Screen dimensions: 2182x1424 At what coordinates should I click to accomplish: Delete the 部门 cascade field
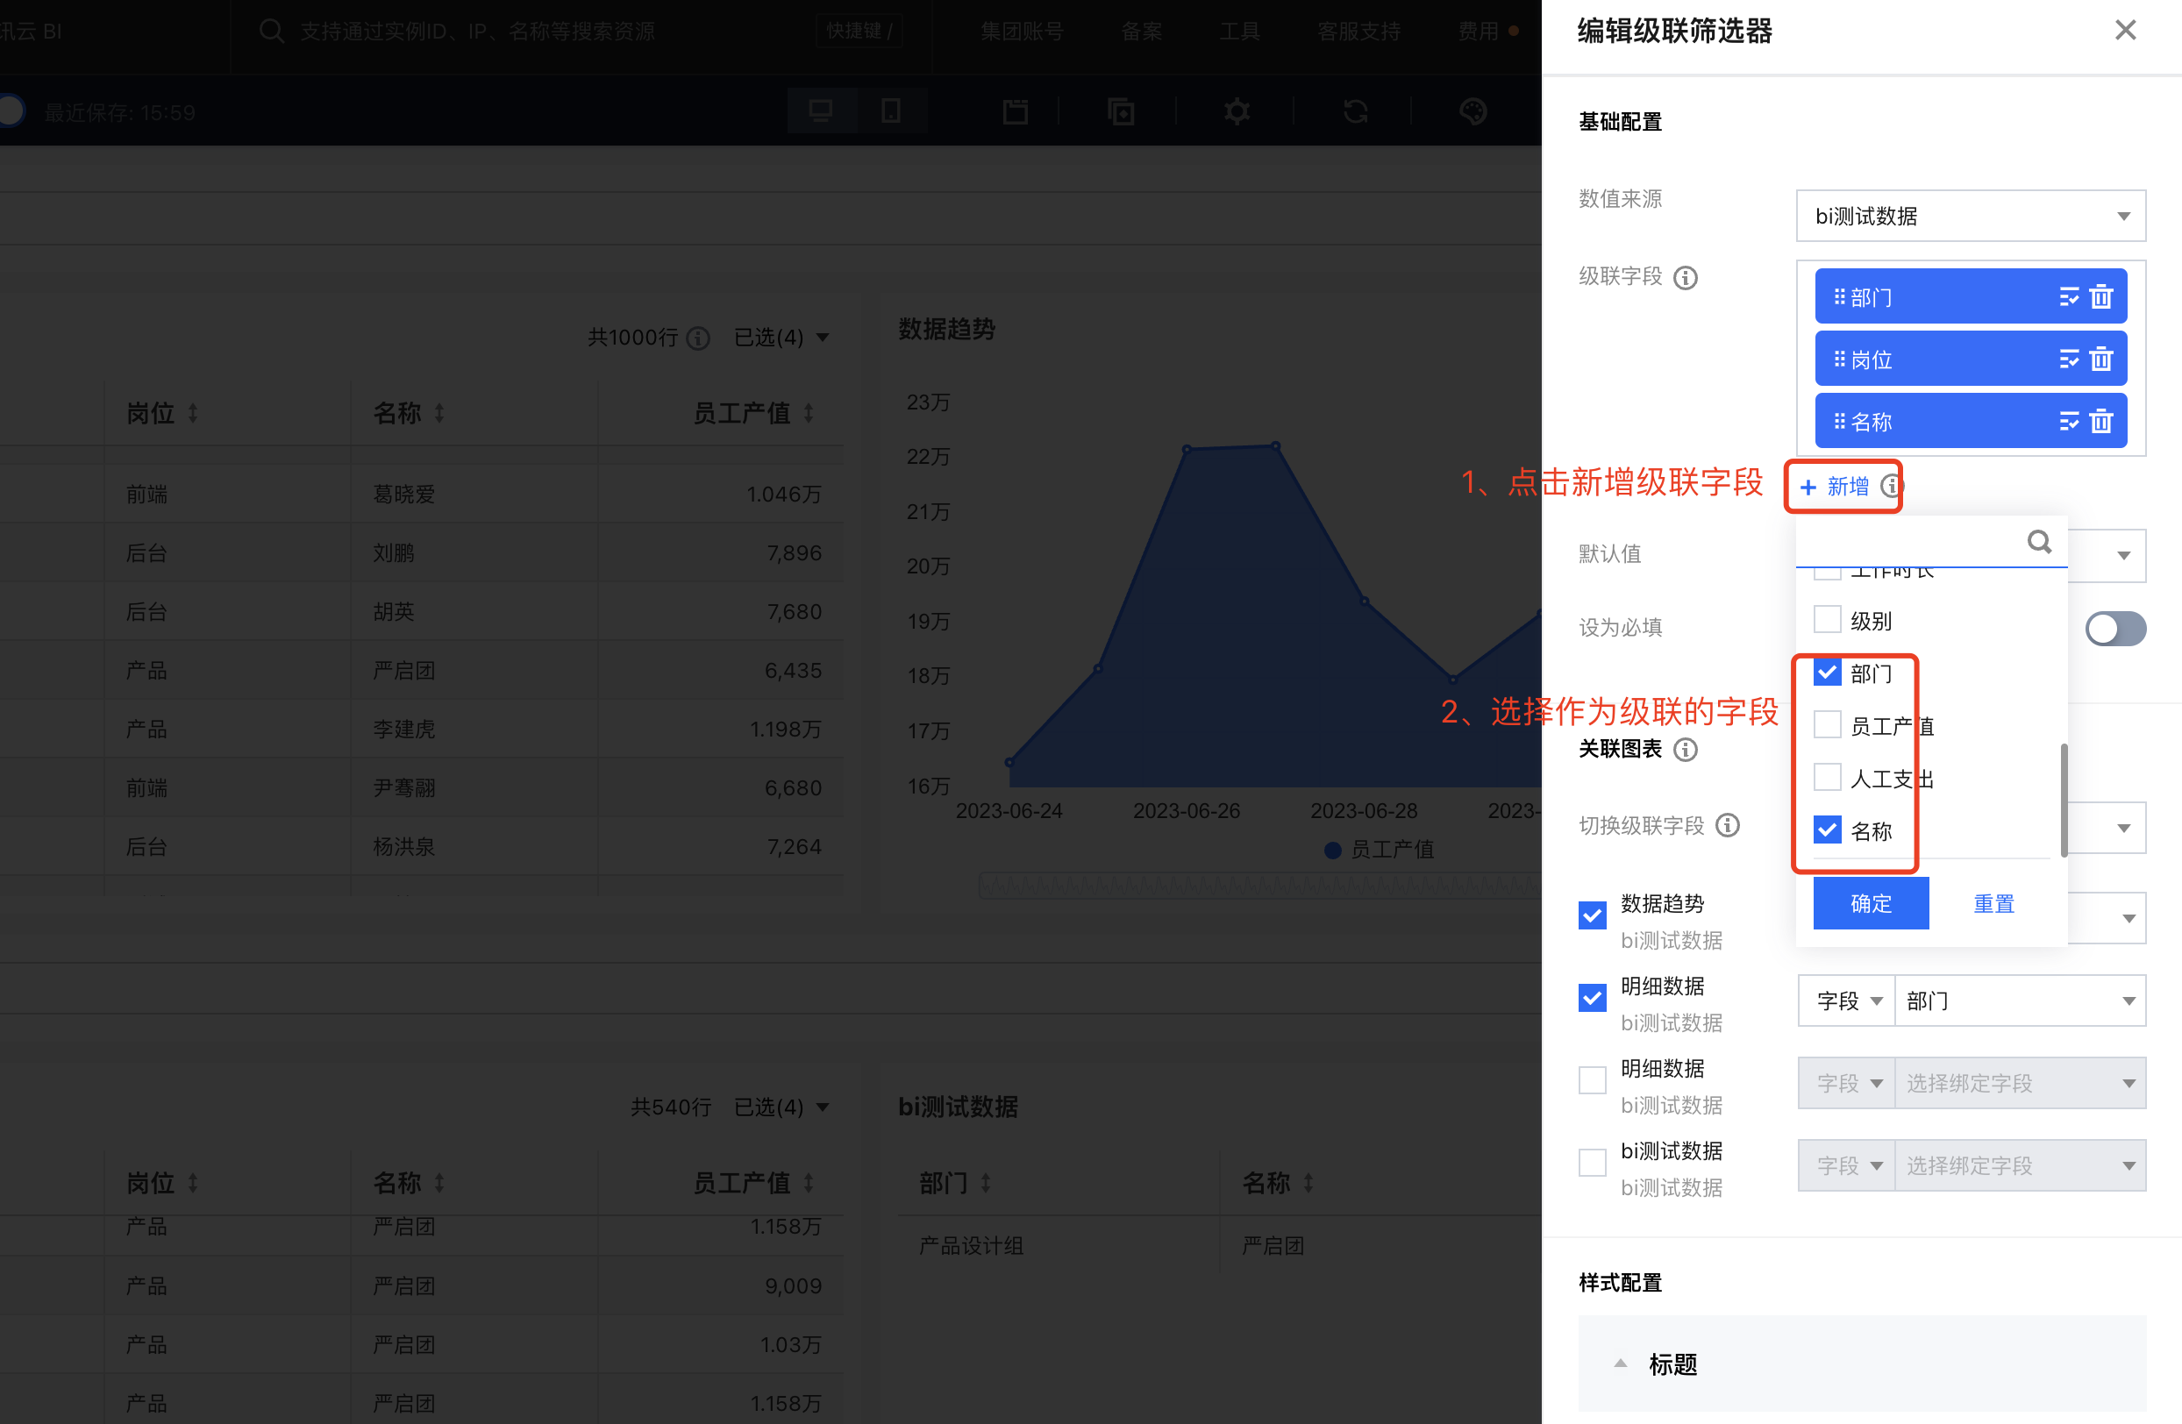coord(2100,297)
